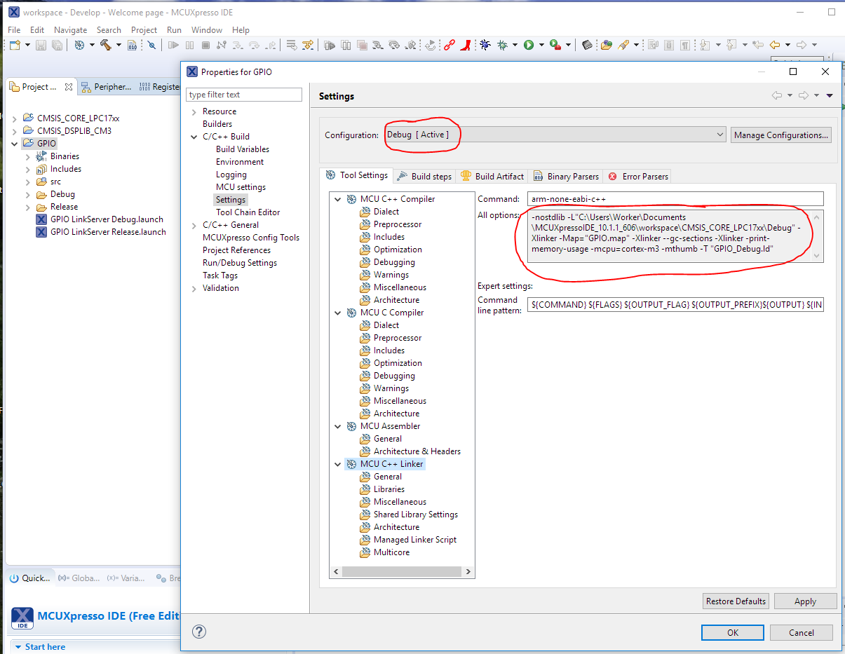Expand the C/C++ General tree node
Image resolution: width=845 pixels, height=654 pixels.
194,225
